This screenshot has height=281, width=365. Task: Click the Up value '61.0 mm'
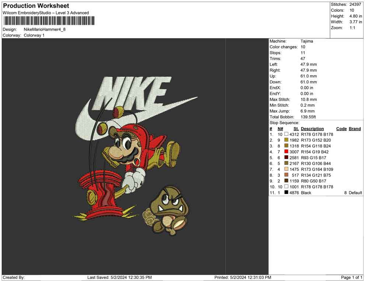click(x=309, y=76)
